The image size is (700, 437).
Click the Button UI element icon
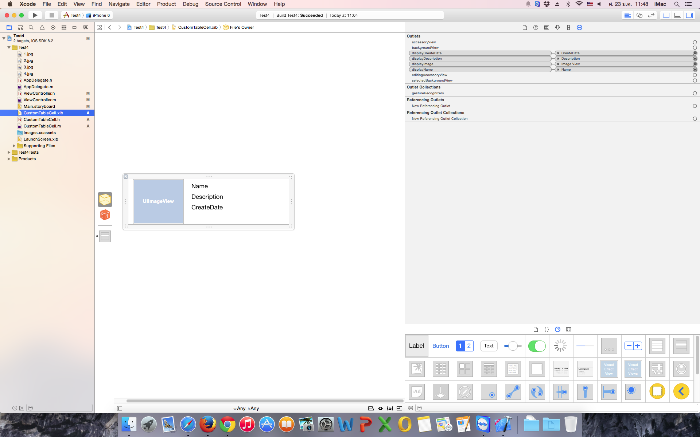(440, 346)
